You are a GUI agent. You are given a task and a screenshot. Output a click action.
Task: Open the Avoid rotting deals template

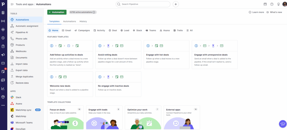pyautogui.click(x=118, y=55)
